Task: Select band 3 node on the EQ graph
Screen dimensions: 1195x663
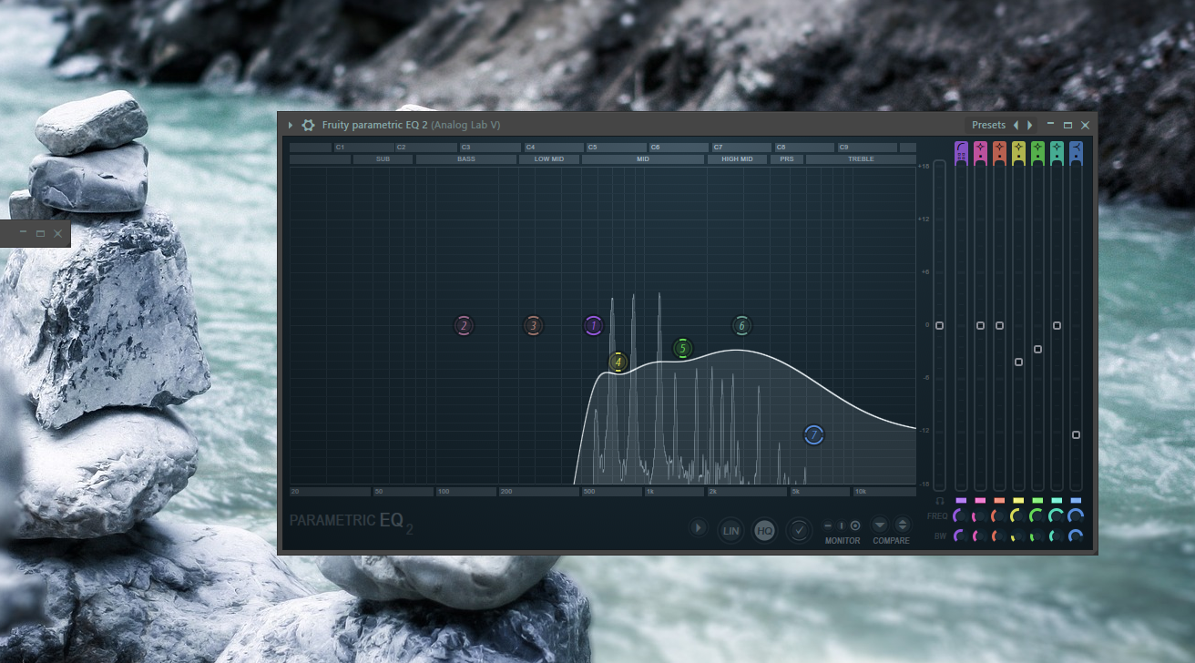Action: (534, 325)
